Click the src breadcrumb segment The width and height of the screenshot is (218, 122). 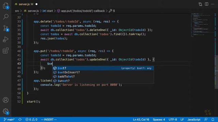(17, 11)
